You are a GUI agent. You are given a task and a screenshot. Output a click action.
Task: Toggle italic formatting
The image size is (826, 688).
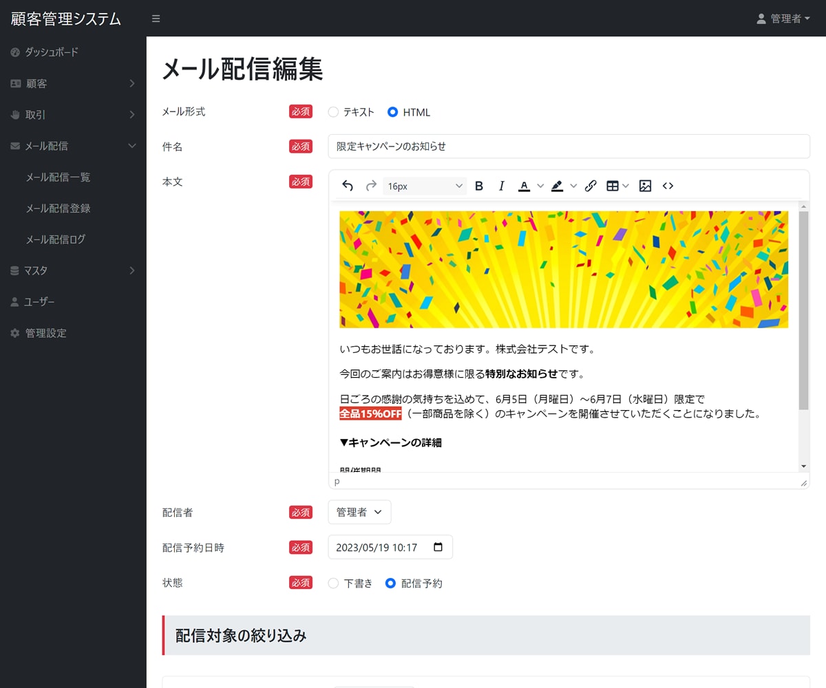coord(502,186)
